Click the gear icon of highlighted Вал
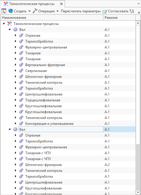The image size is (141, 195). point(15,129)
